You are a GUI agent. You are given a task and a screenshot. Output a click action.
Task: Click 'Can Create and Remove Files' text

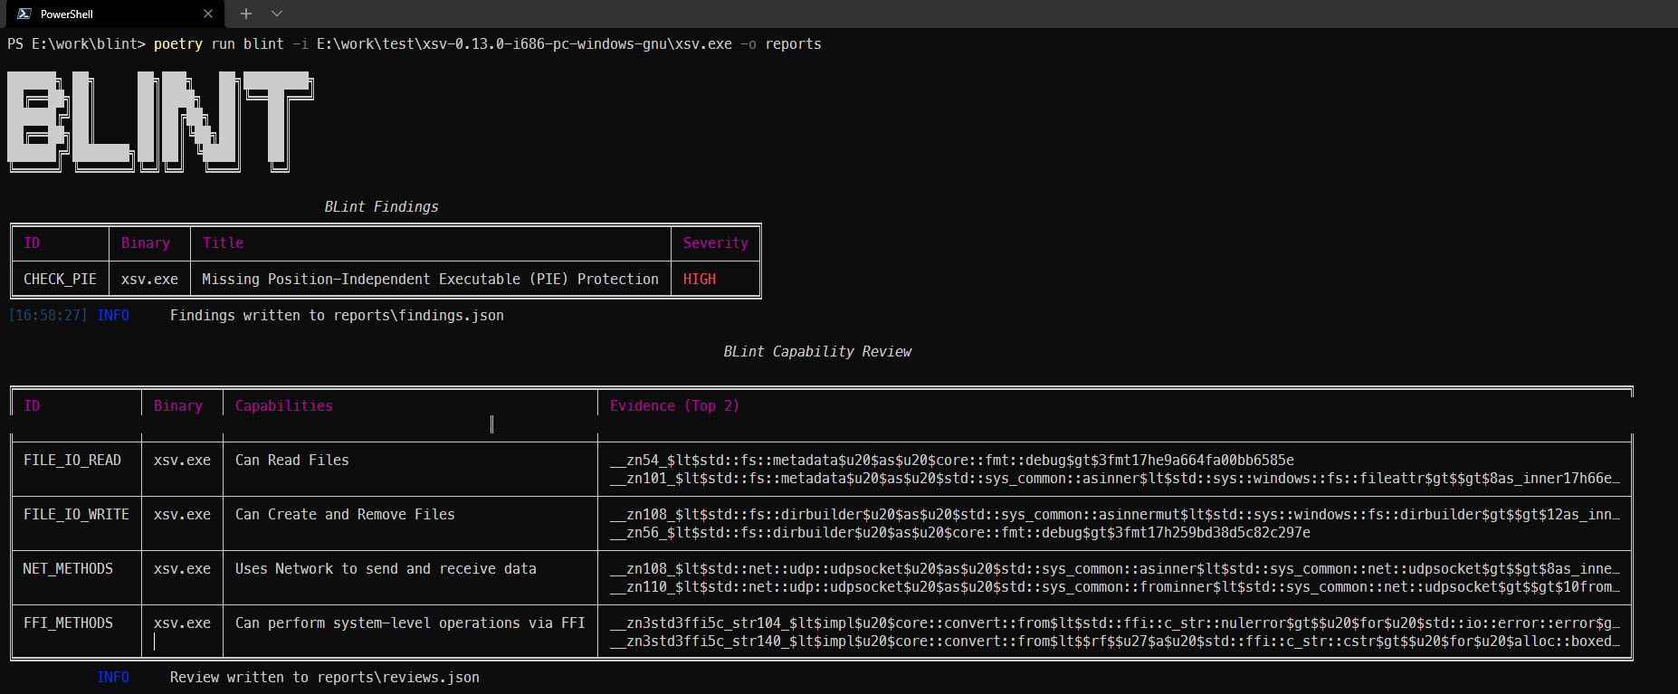tap(345, 515)
